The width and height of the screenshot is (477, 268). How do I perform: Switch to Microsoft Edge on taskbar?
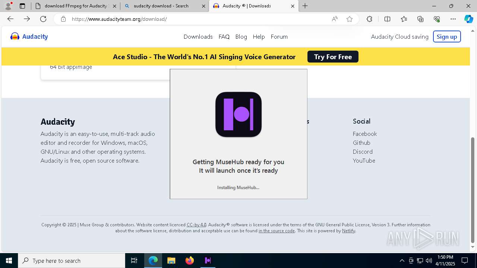tap(153, 261)
